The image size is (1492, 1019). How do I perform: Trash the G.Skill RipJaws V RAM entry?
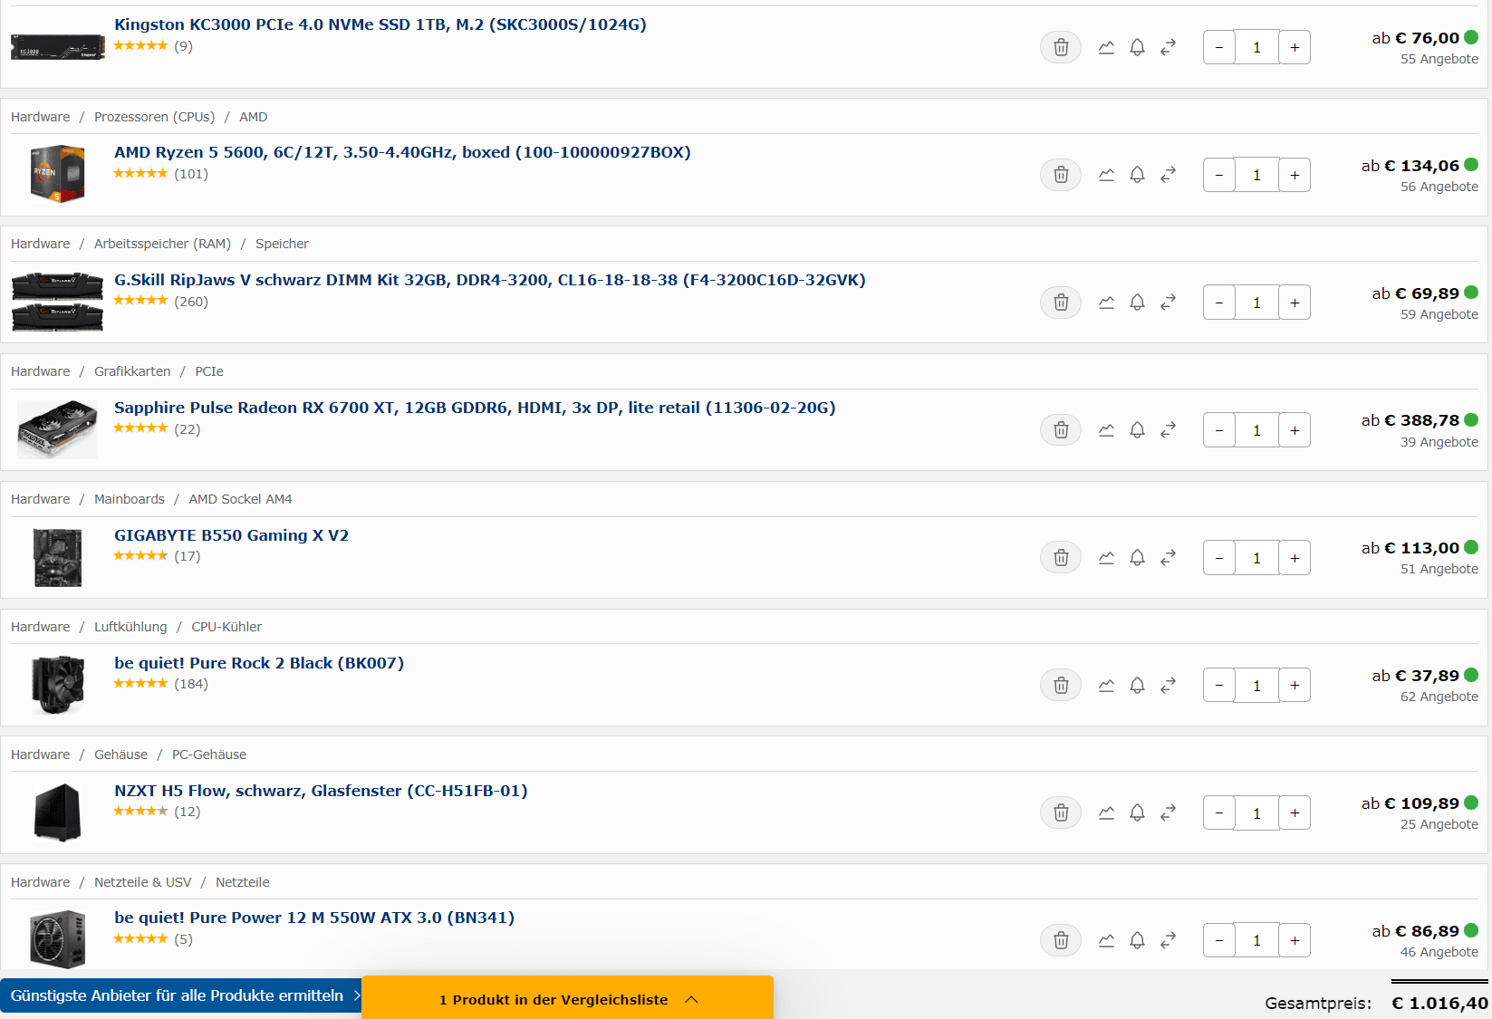(1061, 303)
